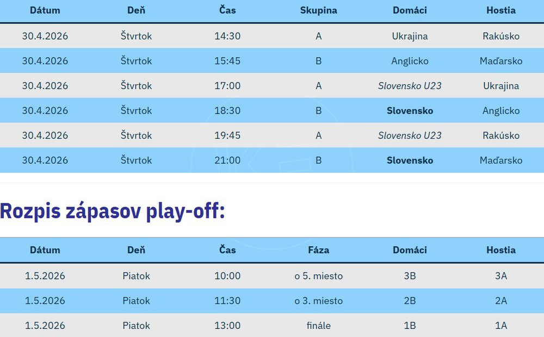Click 'Anglicko' guest in the 18:30 row
Screen dimensions: 544x337
[x=501, y=111]
